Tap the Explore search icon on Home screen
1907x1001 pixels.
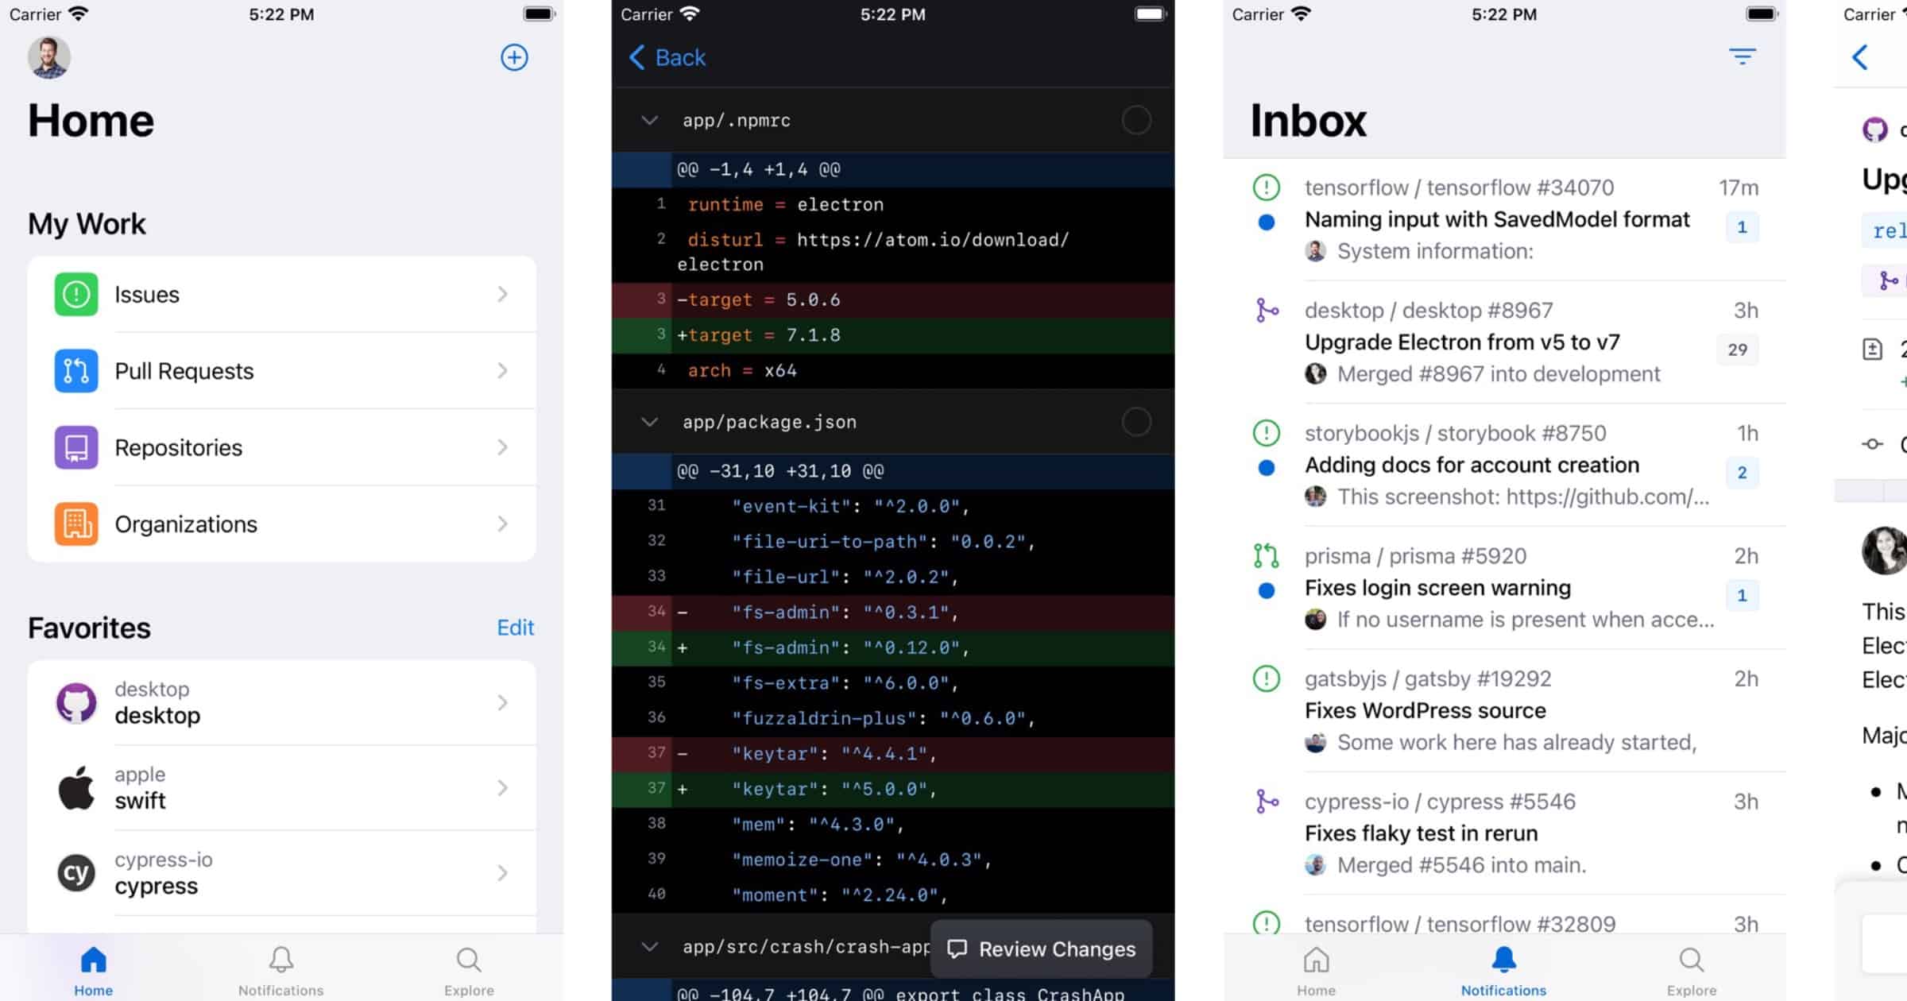click(x=469, y=960)
